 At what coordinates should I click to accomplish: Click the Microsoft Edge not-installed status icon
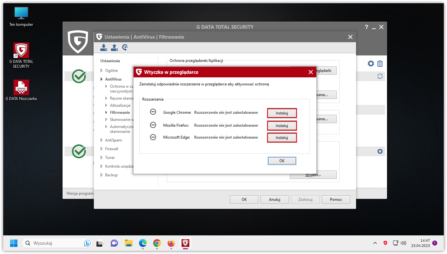(x=153, y=137)
